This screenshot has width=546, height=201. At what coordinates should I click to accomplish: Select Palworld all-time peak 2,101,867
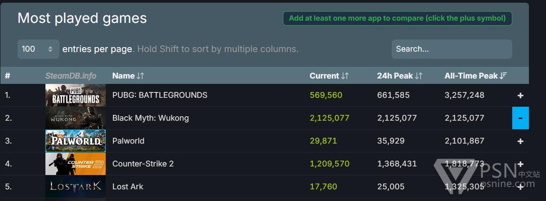pyautogui.click(x=465, y=141)
